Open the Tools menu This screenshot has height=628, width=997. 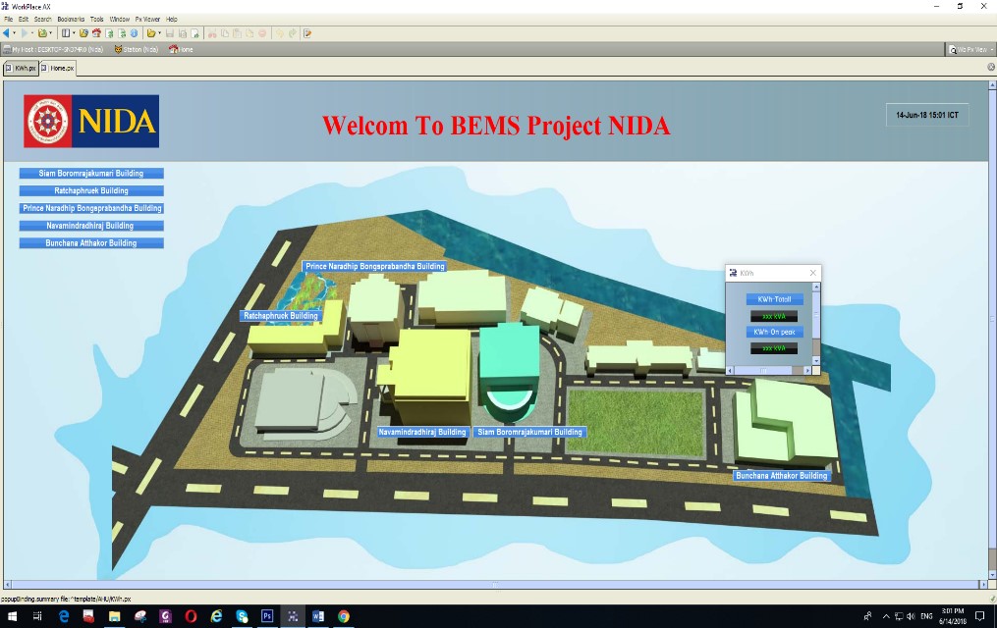pyautogui.click(x=96, y=19)
